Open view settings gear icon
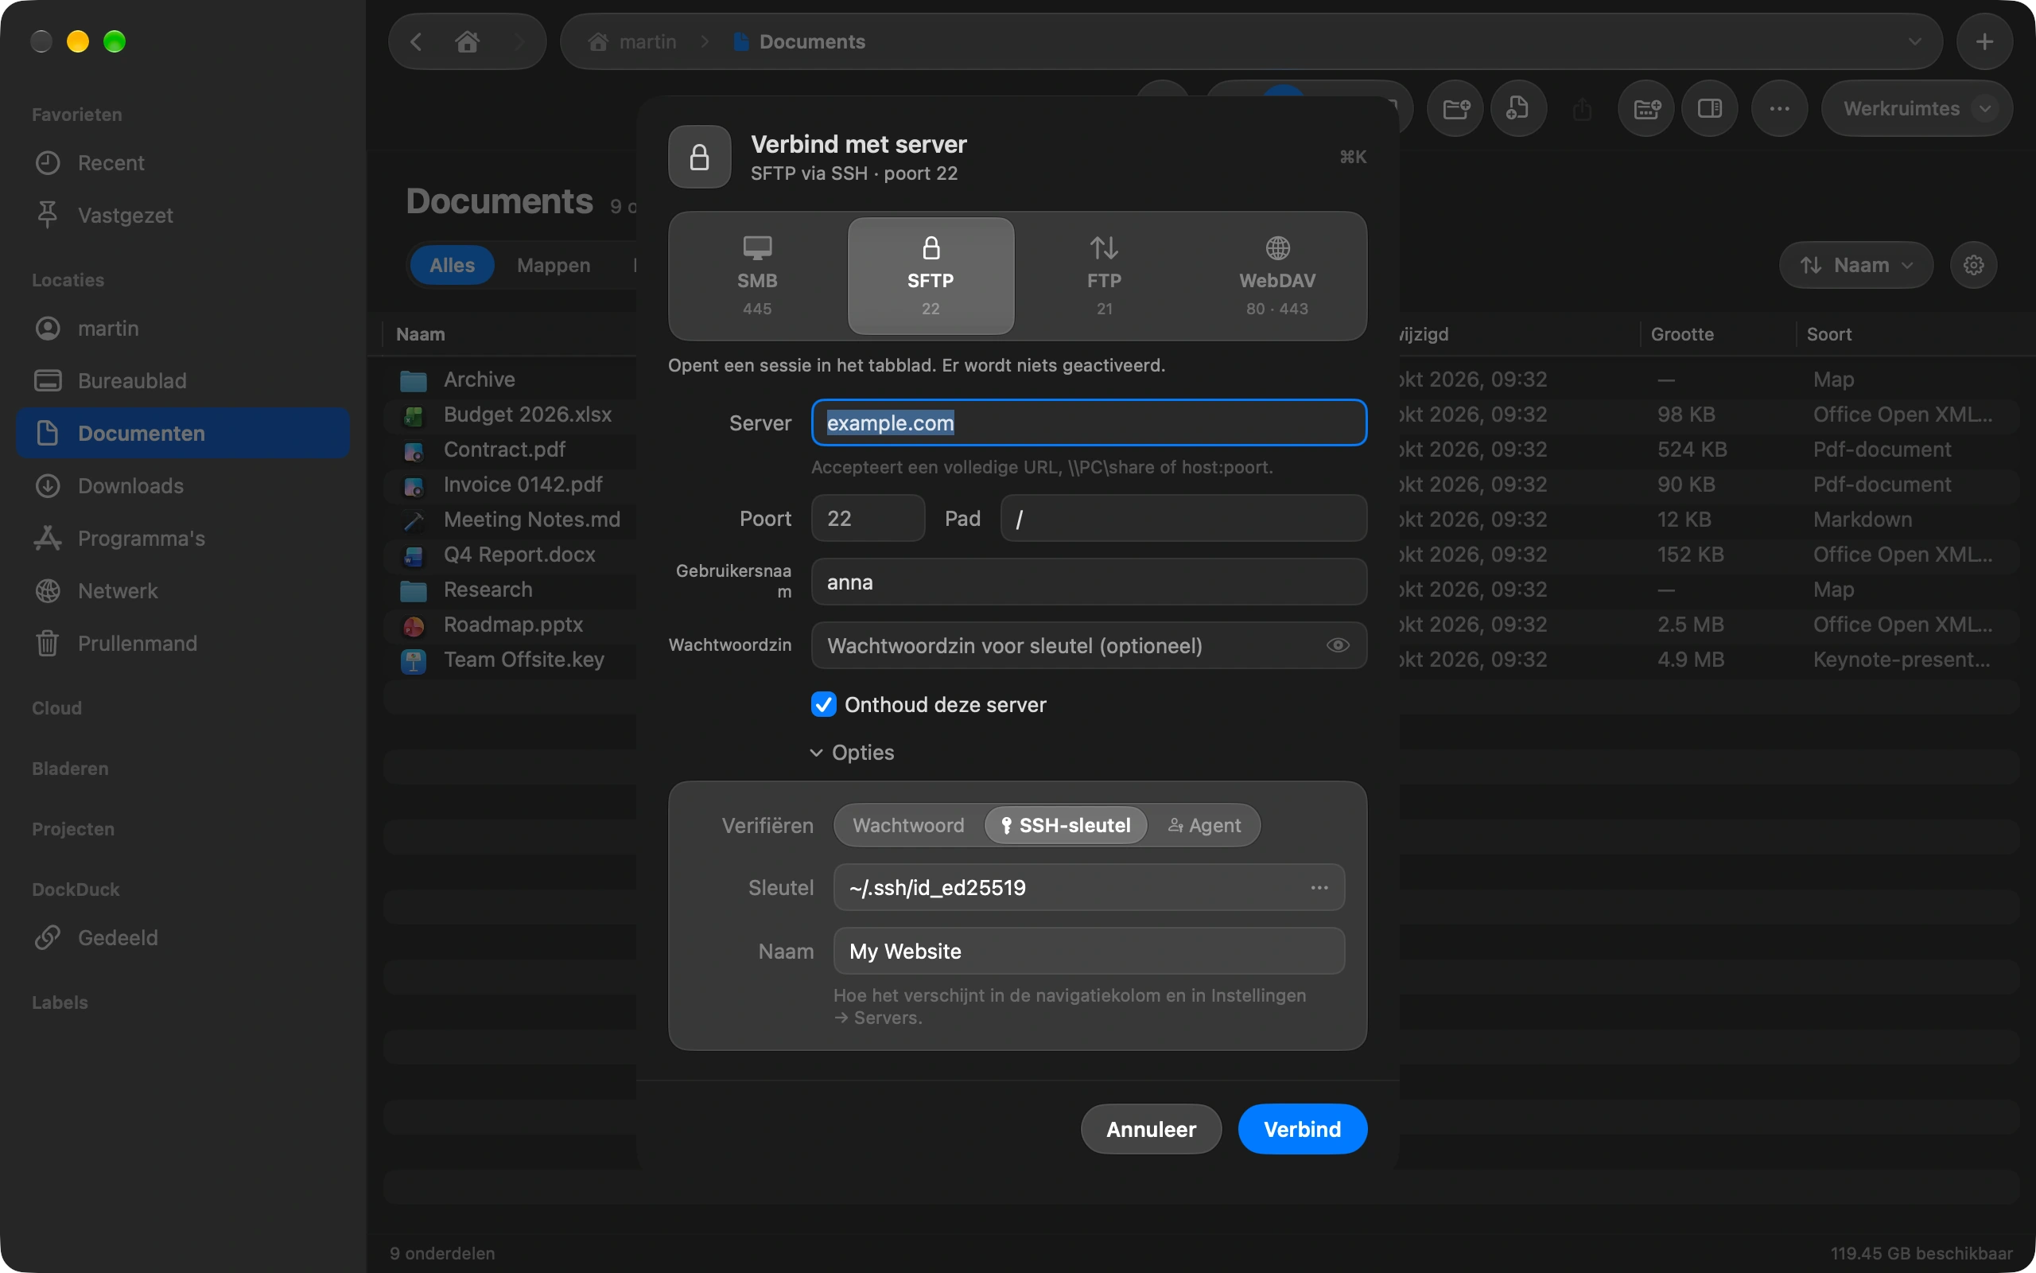 coord(1973,265)
